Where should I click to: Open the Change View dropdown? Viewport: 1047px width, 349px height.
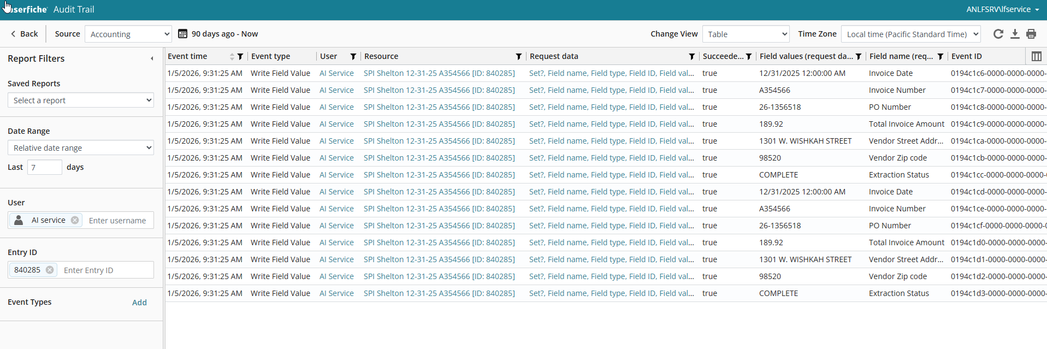746,34
